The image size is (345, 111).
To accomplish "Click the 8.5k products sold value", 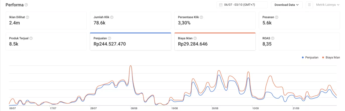I will click(x=14, y=44).
